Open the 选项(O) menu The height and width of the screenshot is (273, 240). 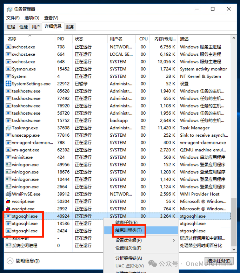tap(32, 18)
